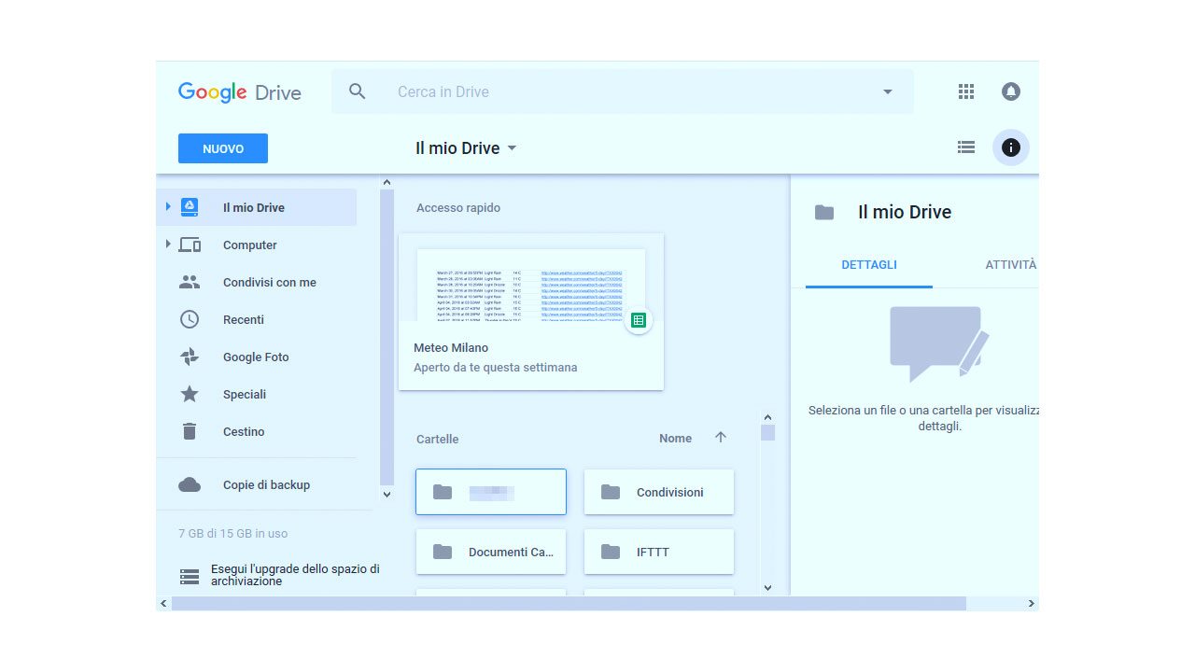Screen dimensions: 1195x672
Task: Expand the Il mio Drive tree arrow
Action: pos(168,206)
